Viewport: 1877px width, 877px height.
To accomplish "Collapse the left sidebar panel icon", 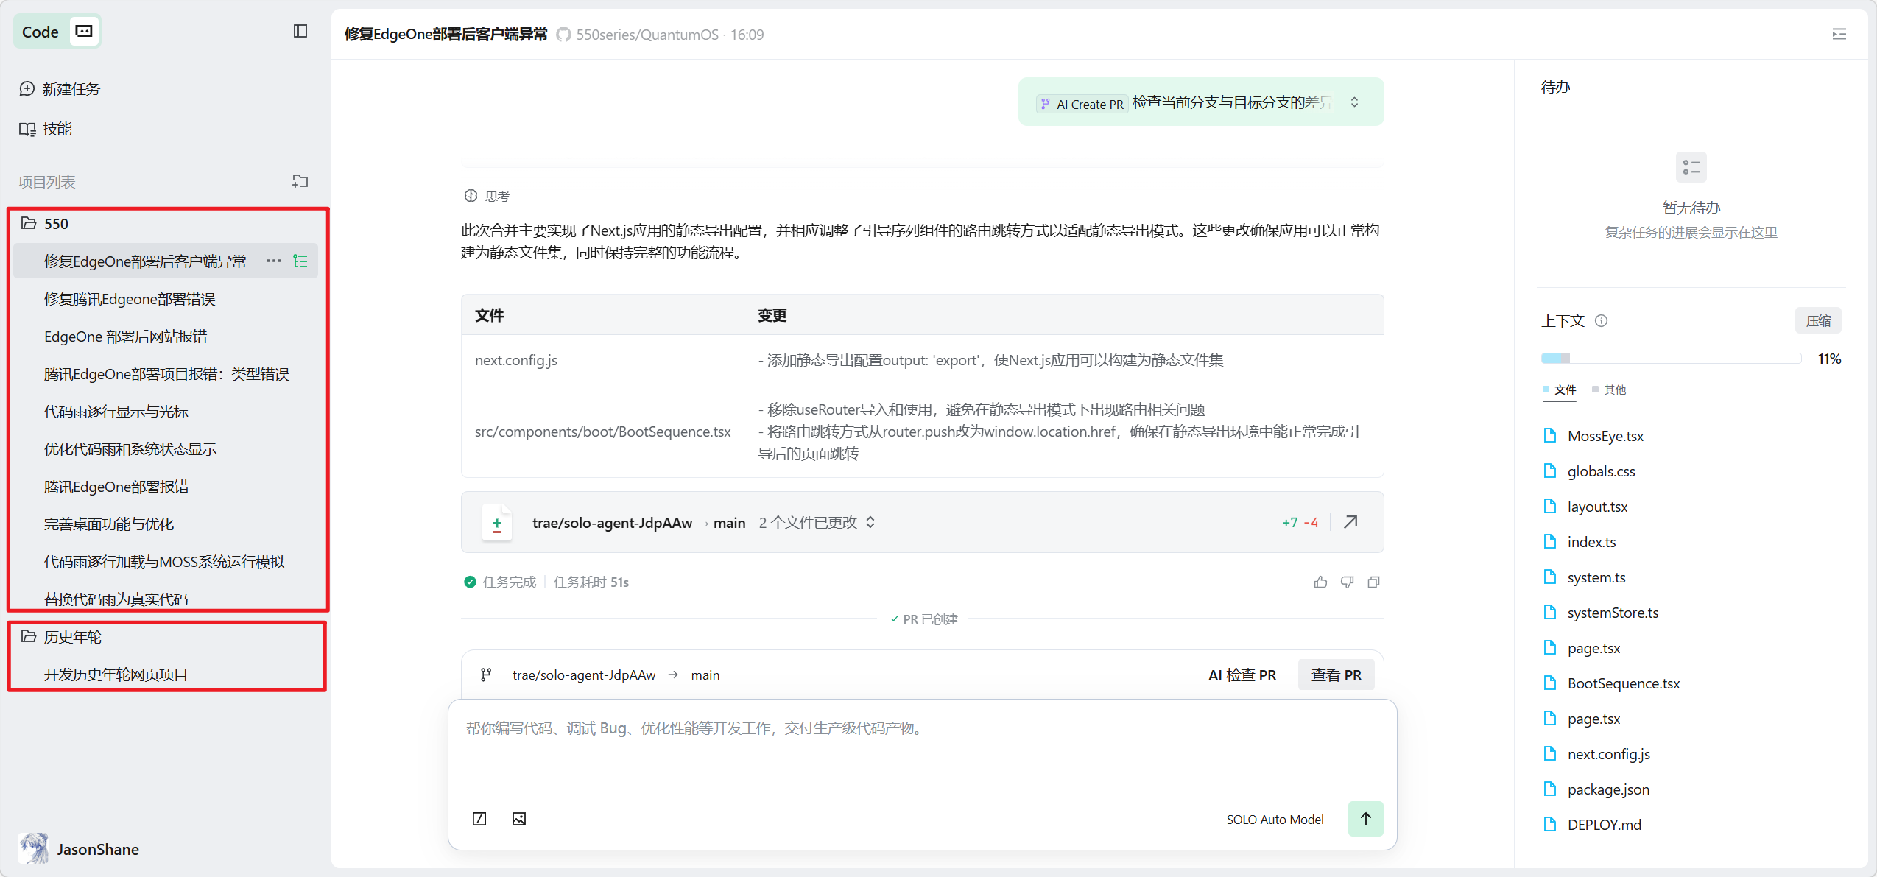I will point(300,31).
